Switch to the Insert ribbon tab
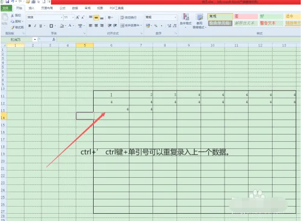The width and height of the screenshot is (302, 221). 31,8
